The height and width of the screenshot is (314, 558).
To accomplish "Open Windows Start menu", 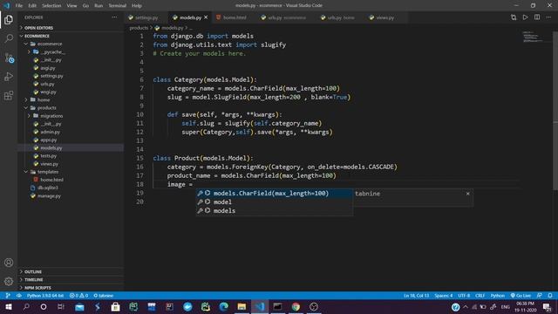I will [x=8, y=307].
